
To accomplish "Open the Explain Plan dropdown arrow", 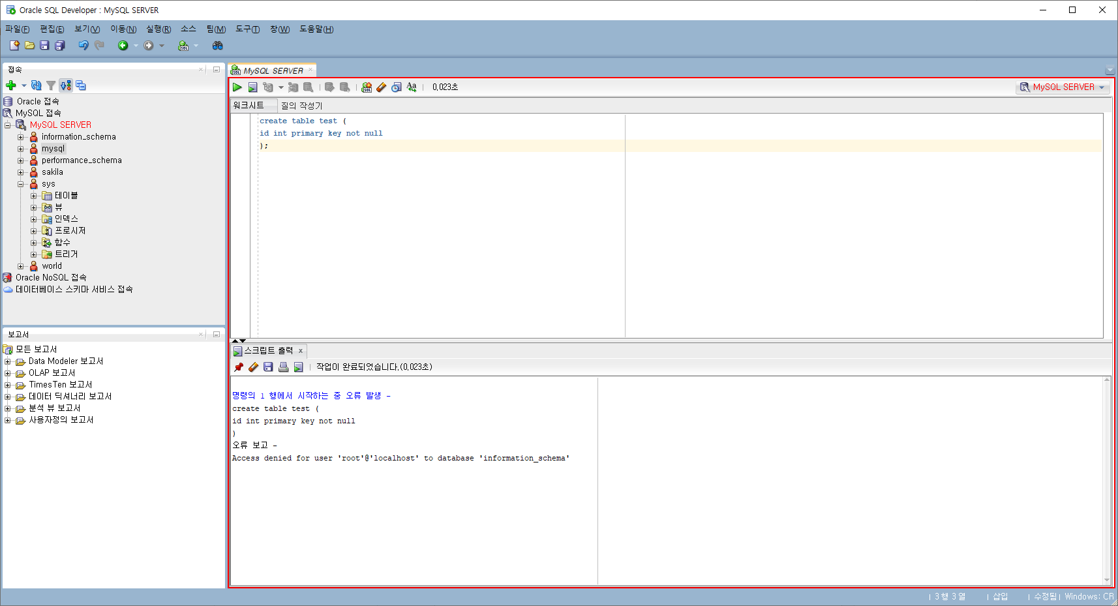I will tap(281, 87).
